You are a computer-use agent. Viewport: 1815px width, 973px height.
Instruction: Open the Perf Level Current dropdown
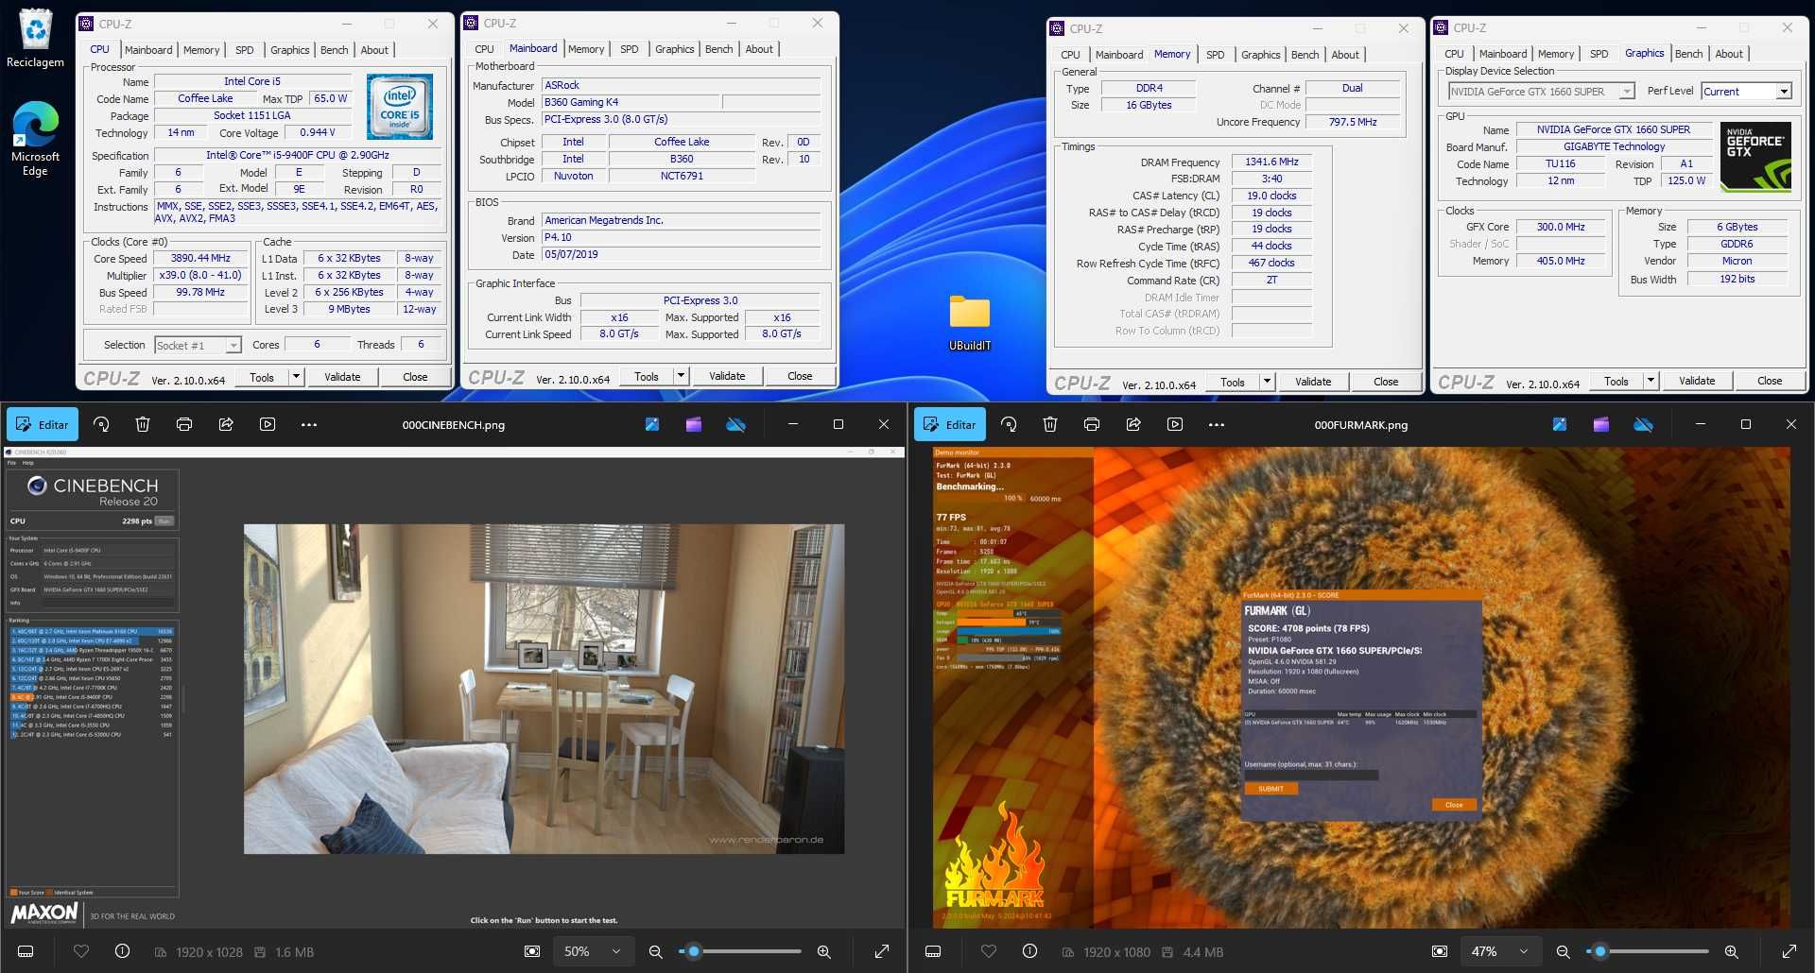tap(1746, 92)
